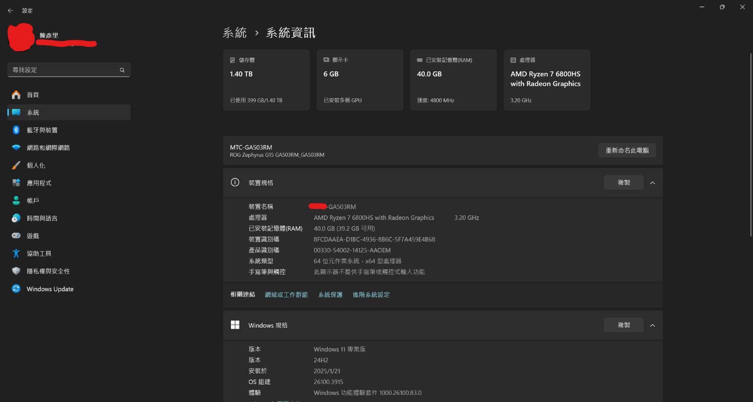This screenshot has width=753, height=402.
Task: Click the Bluetooth icon for 藍牙與裝置
Action: coord(16,130)
